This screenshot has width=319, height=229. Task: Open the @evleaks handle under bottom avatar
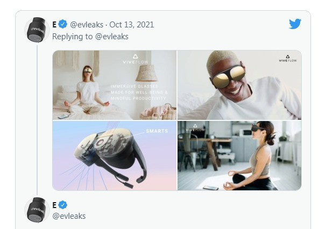coord(69,216)
